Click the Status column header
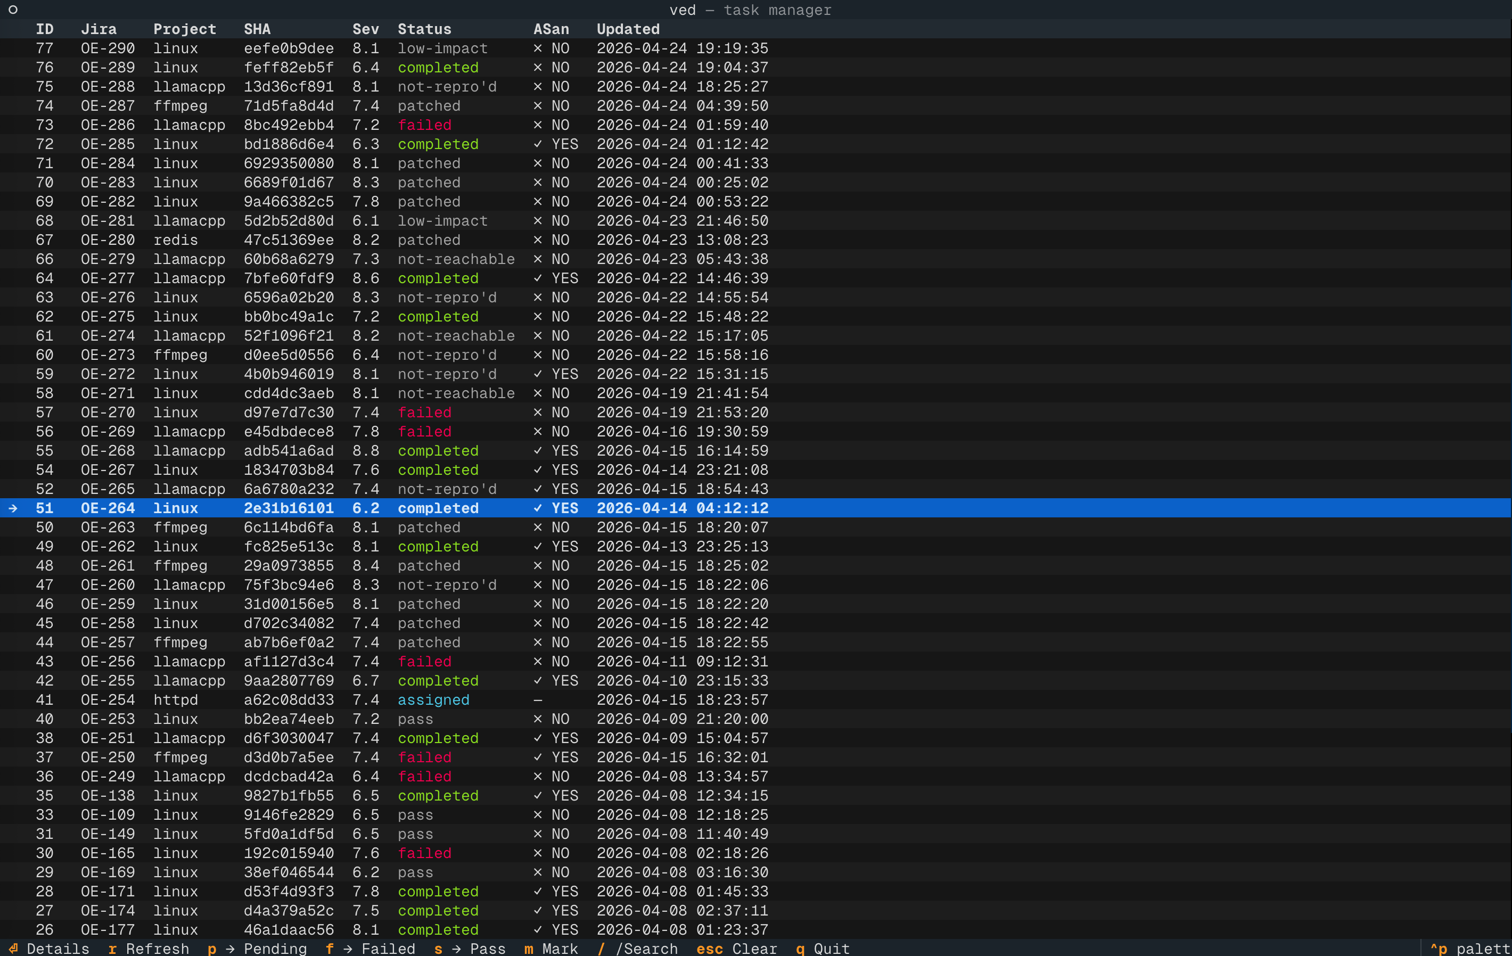1512x956 pixels. click(x=424, y=29)
